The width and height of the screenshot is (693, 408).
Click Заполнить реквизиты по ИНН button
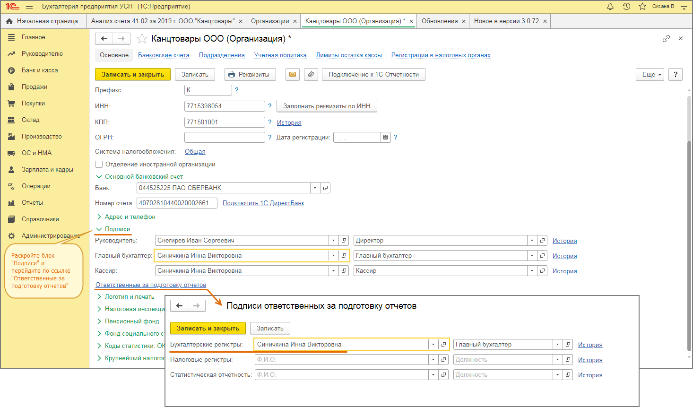point(327,106)
